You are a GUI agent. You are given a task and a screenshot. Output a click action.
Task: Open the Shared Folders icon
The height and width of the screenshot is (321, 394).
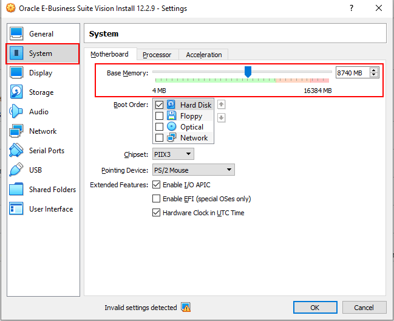click(x=17, y=190)
